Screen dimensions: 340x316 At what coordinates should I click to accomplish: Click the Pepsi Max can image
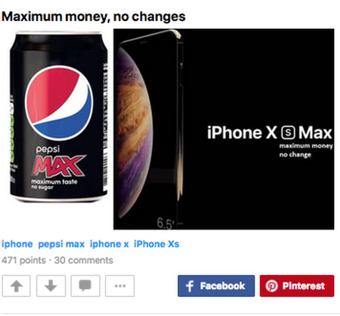click(59, 117)
